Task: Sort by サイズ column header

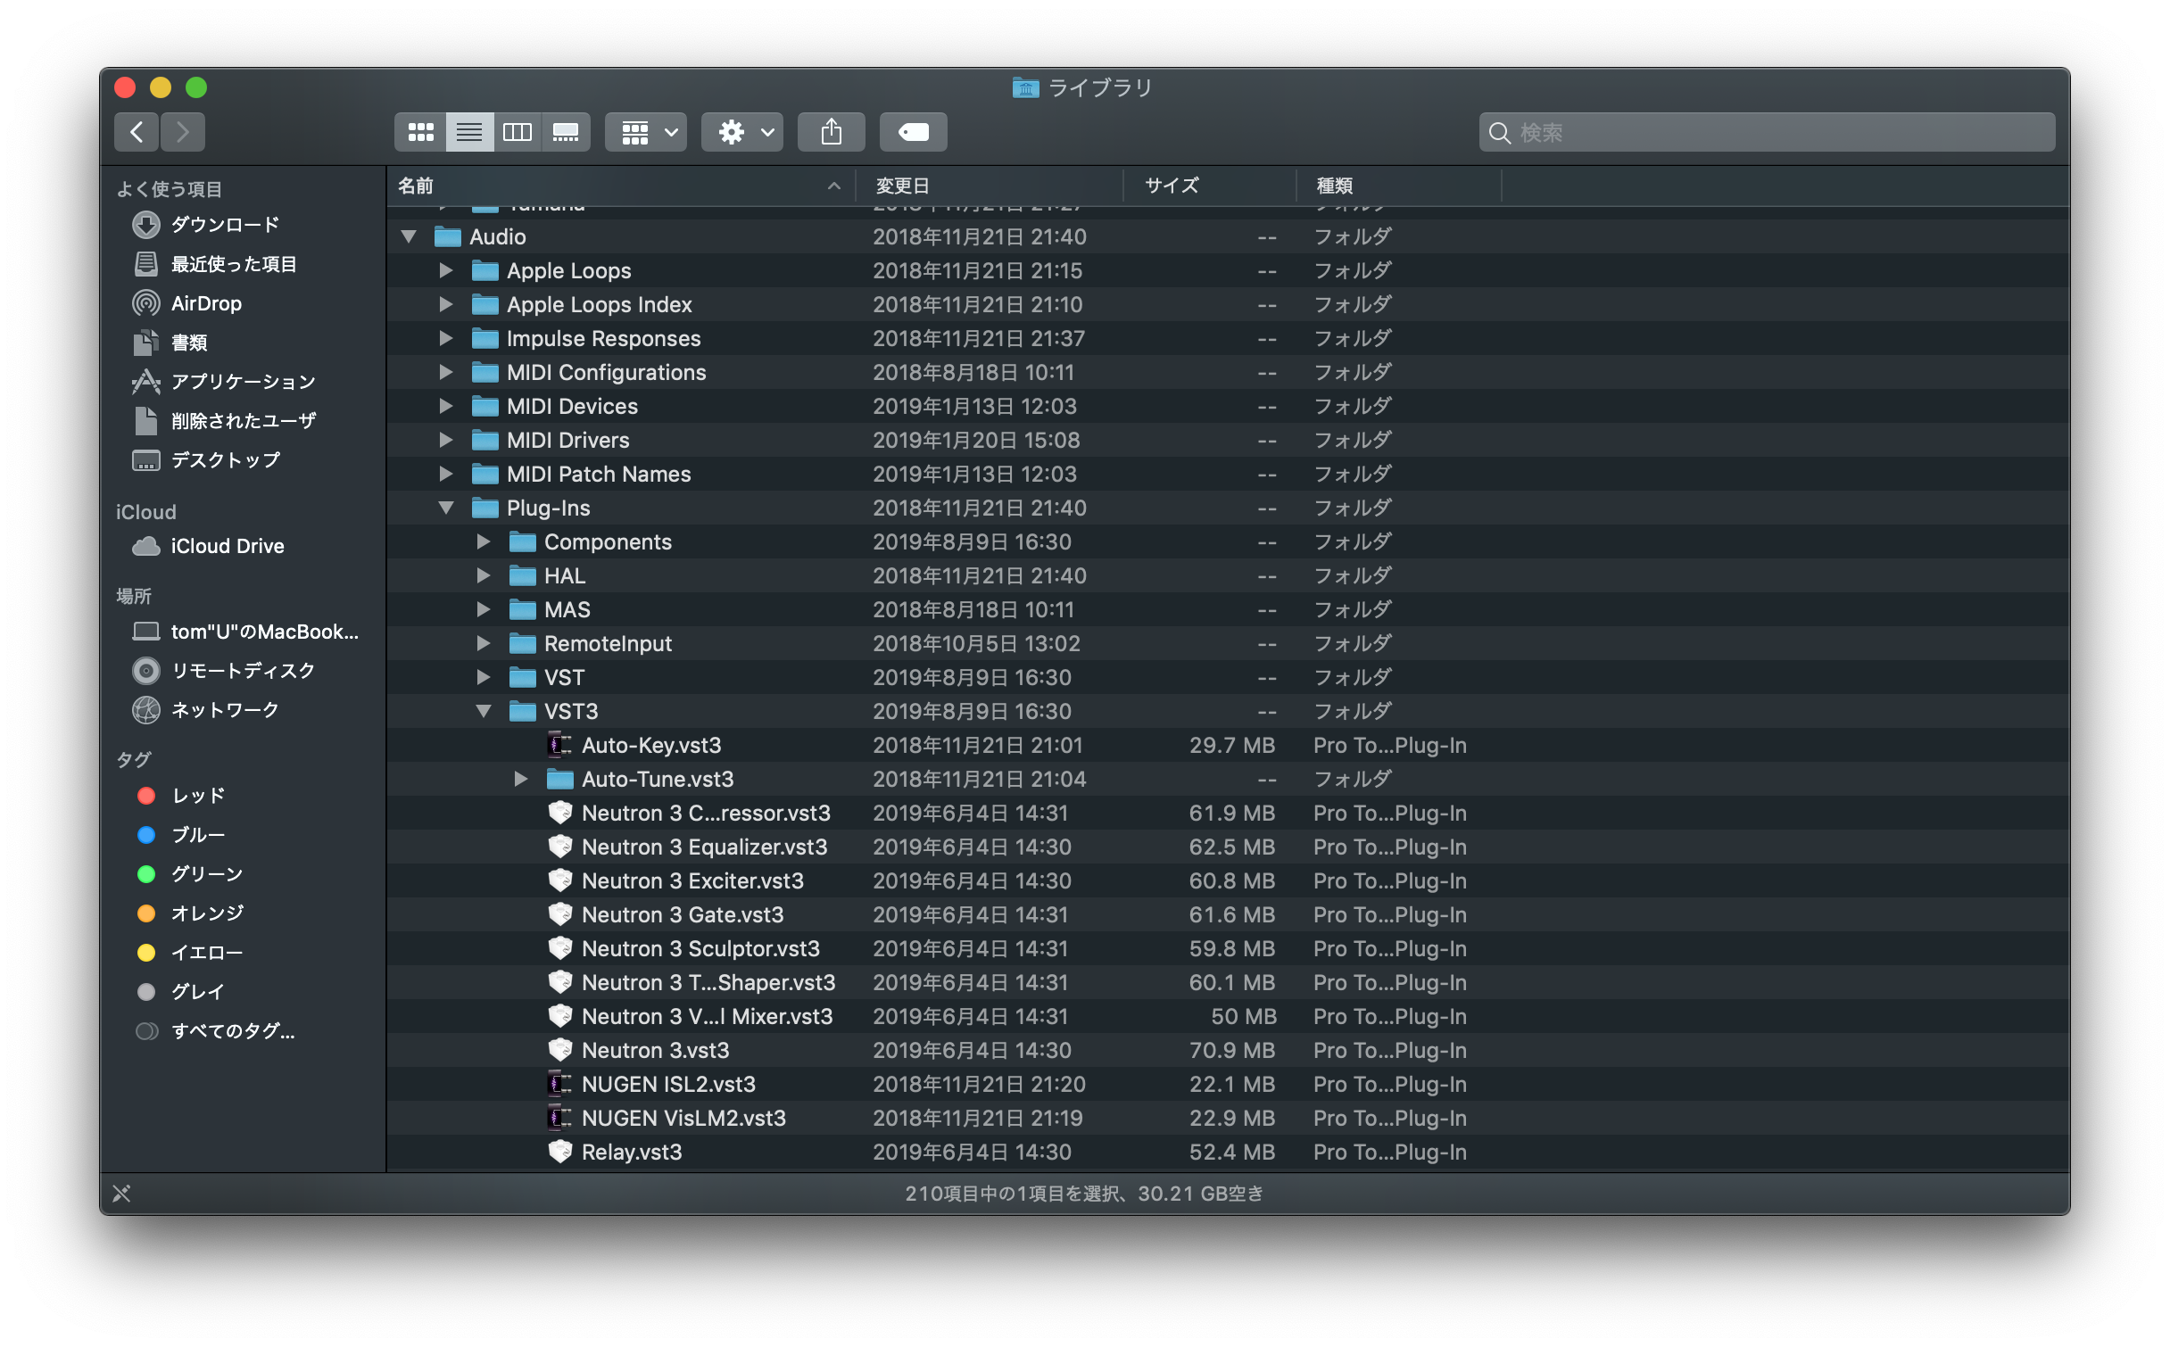Action: 1210,186
